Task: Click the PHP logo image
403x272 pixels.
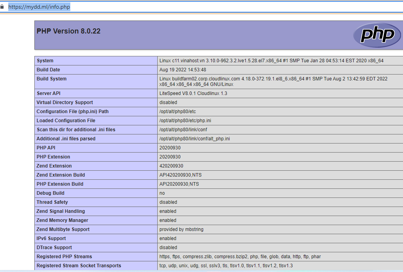Action: (x=374, y=35)
